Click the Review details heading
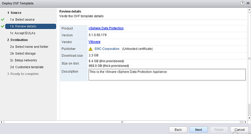 pyautogui.click(x=70, y=11)
